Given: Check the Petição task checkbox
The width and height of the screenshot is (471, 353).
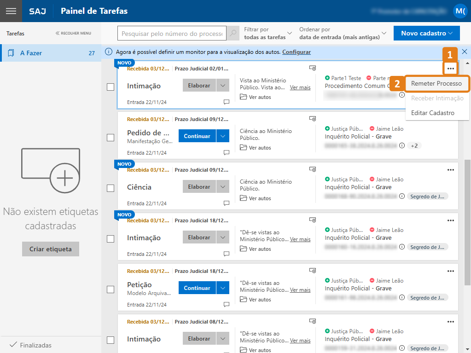Looking at the screenshot, I should [110, 289].
